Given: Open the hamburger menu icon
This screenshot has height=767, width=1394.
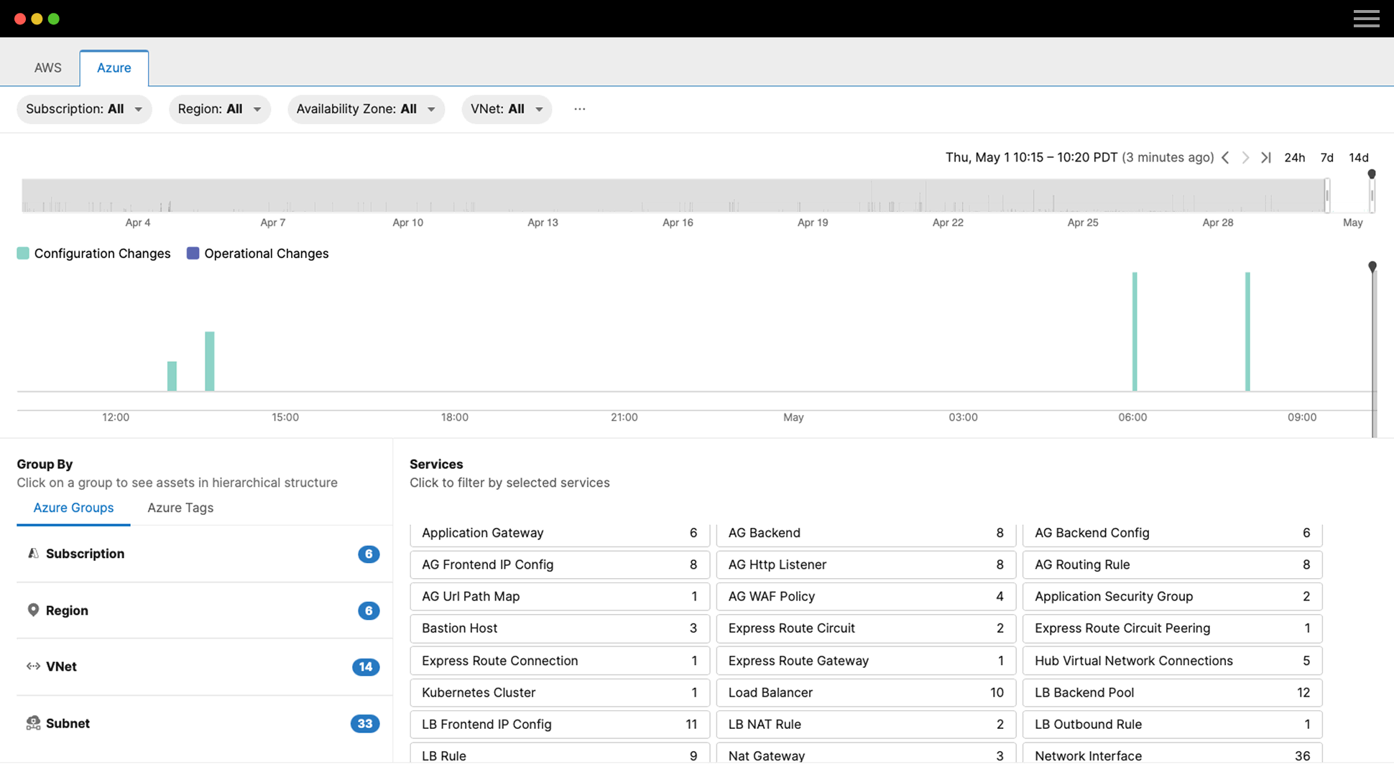Looking at the screenshot, I should click(1366, 19).
